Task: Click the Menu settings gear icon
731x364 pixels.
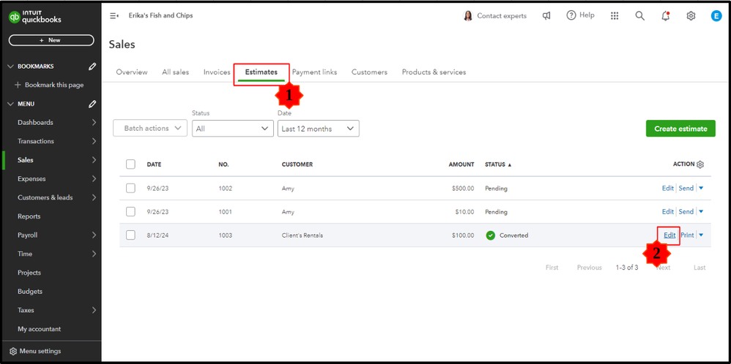Action: 13,351
